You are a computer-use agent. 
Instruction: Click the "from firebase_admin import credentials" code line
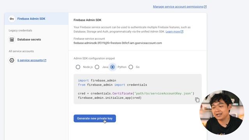coord(112,85)
